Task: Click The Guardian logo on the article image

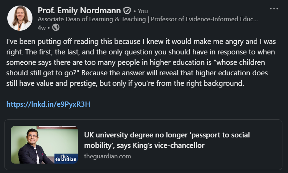Action: pos(66,157)
